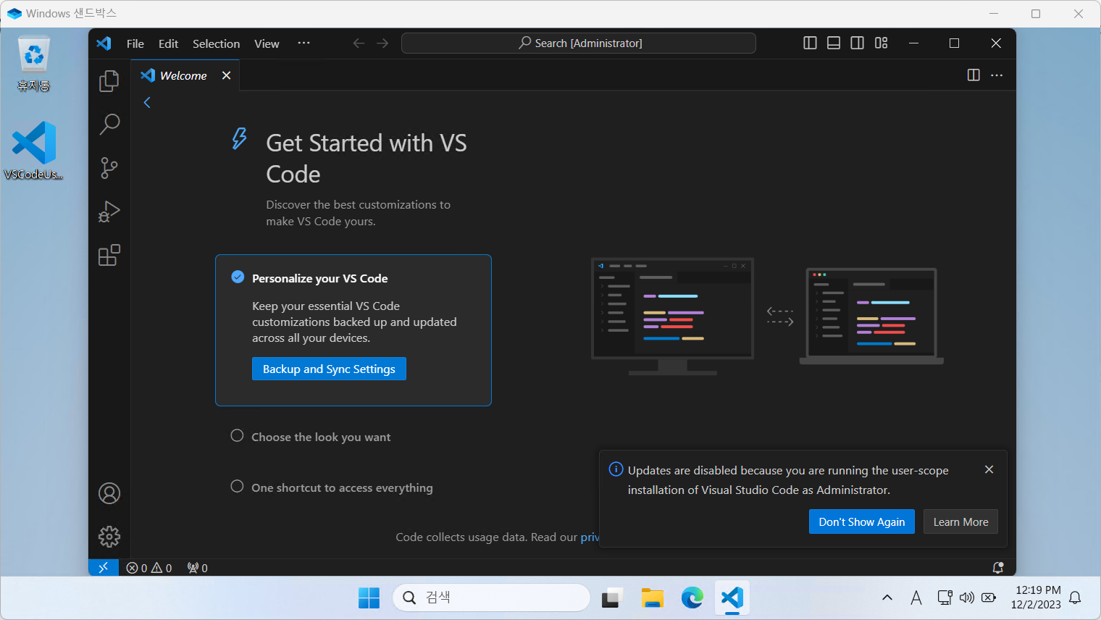Split the editor to the right
Image resolution: width=1101 pixels, height=620 pixels.
tap(974, 75)
